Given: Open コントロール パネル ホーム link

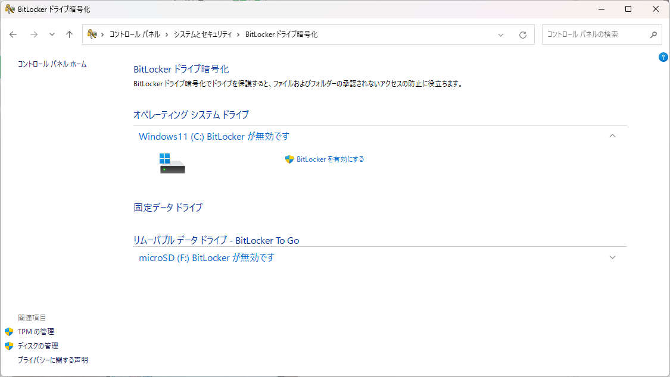Looking at the screenshot, I should (x=52, y=64).
